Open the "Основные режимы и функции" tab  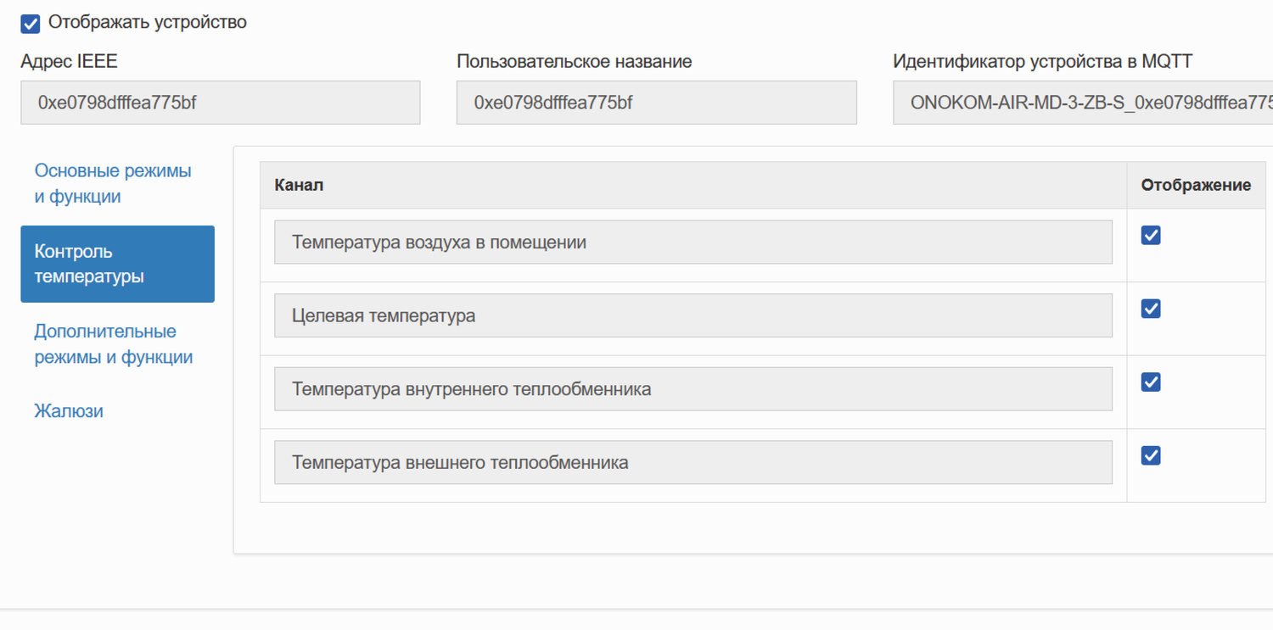pos(113,183)
